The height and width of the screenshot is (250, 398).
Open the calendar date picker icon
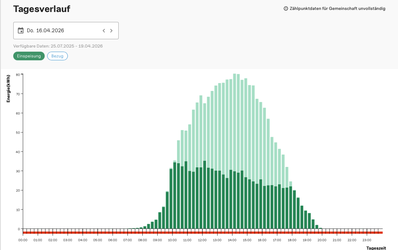(x=21, y=31)
